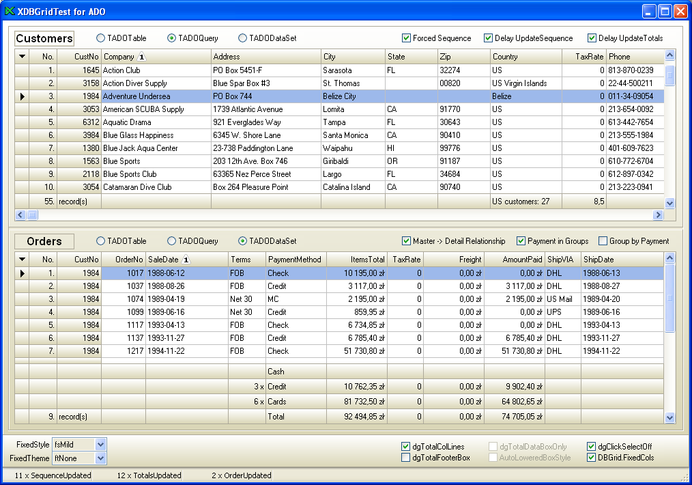The height and width of the screenshot is (485, 692).
Task: Expand the FixedStyle dropdown
Action: tap(101, 445)
